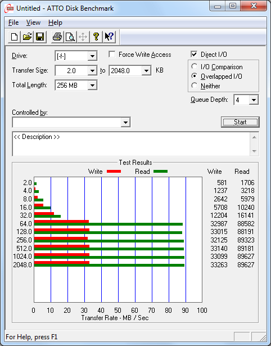Screen dimensions: 271x346
Task: Select Overlapped I/O radio option
Action: (x=195, y=76)
